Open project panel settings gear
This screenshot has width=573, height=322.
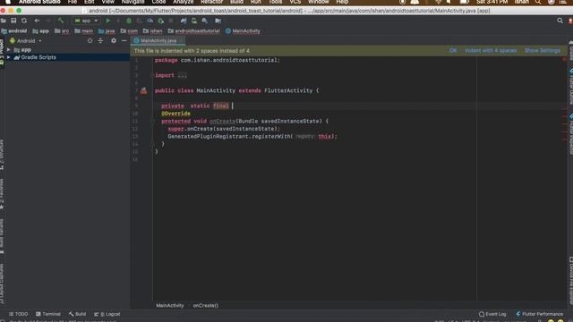[x=114, y=41]
